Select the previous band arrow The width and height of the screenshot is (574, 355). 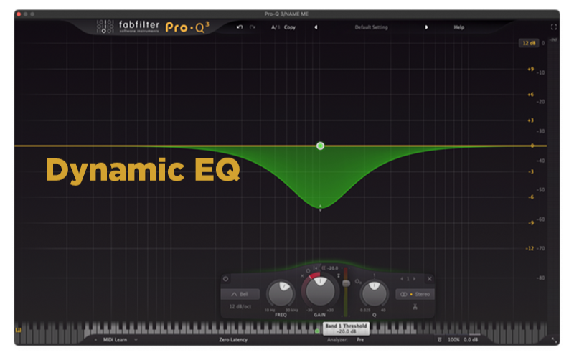(402, 279)
